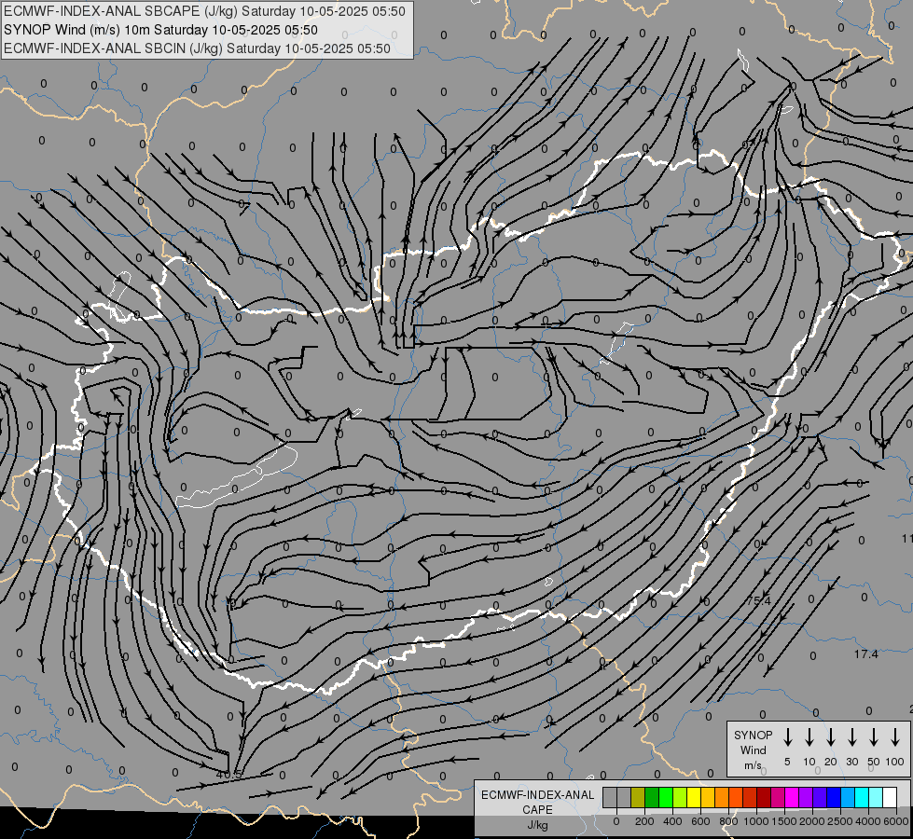The height and width of the screenshot is (839, 913).
Task: Pick the bright magenta swatch right of 1500
Action: pyautogui.click(x=792, y=797)
